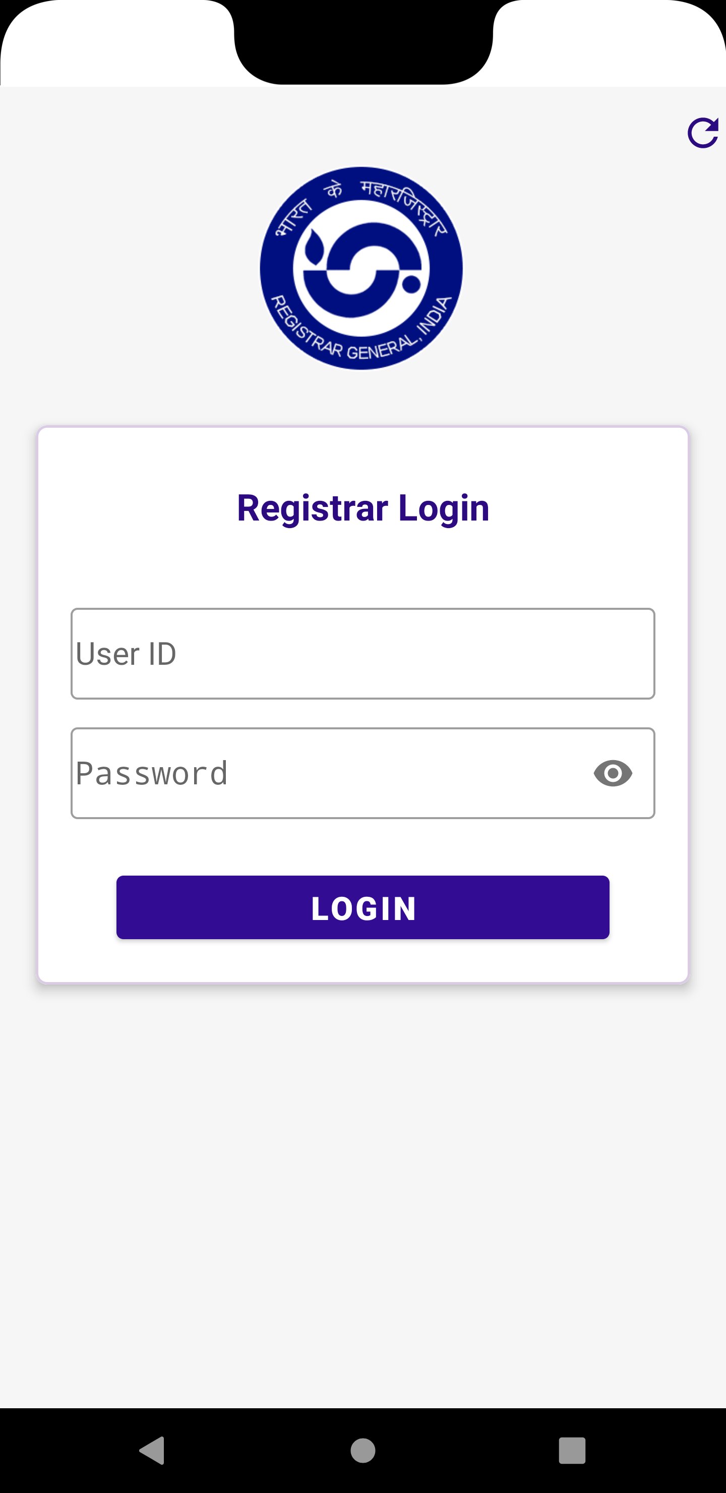This screenshot has width=726, height=1493.
Task: Tap the Android home circle button
Action: click(x=362, y=1450)
